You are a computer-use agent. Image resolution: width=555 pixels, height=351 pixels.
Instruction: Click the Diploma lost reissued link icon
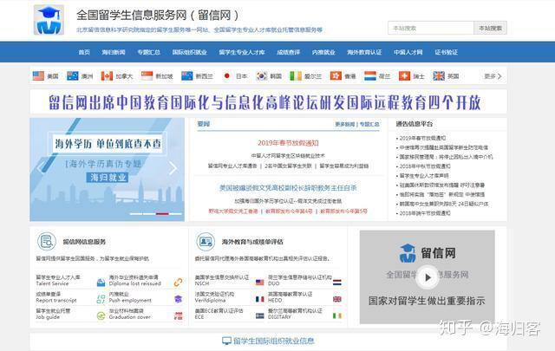tap(178, 283)
